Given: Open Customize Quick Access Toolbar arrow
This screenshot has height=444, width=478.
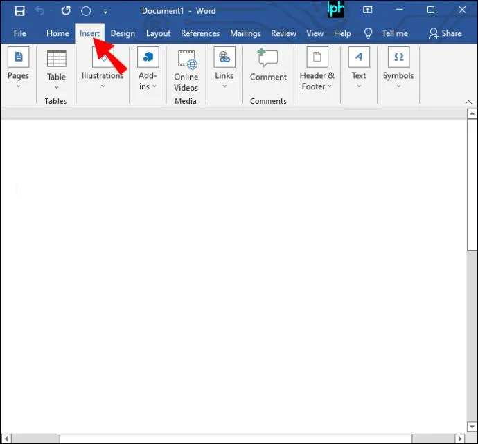Looking at the screenshot, I should pyautogui.click(x=105, y=12).
